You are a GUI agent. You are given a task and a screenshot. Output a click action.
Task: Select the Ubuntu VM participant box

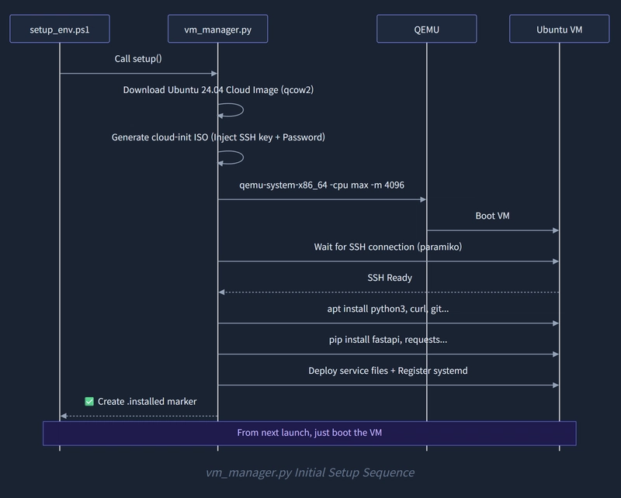click(x=559, y=29)
